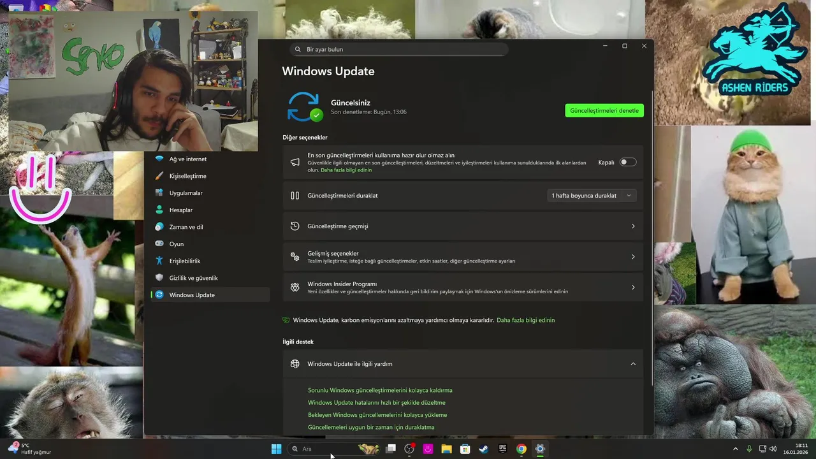Select Kişiselleştirme in the sidebar
This screenshot has width=816, height=459.
(210, 176)
